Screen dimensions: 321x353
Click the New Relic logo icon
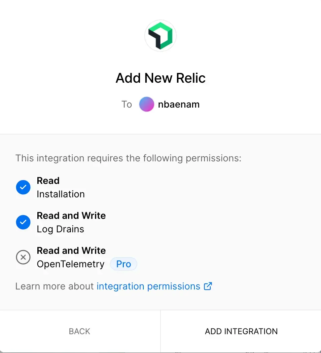tap(160, 36)
